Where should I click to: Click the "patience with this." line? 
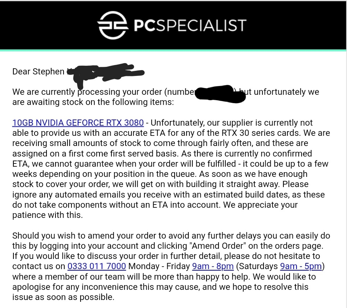point(48,215)
